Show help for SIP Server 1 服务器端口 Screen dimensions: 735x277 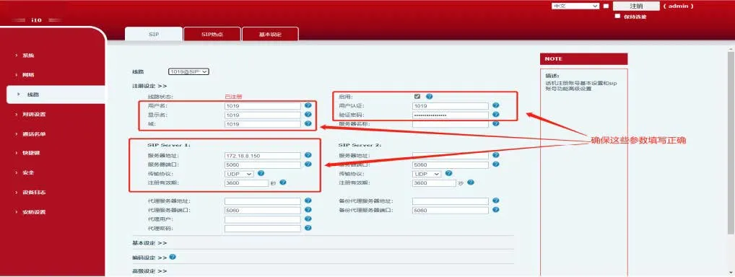(x=308, y=164)
